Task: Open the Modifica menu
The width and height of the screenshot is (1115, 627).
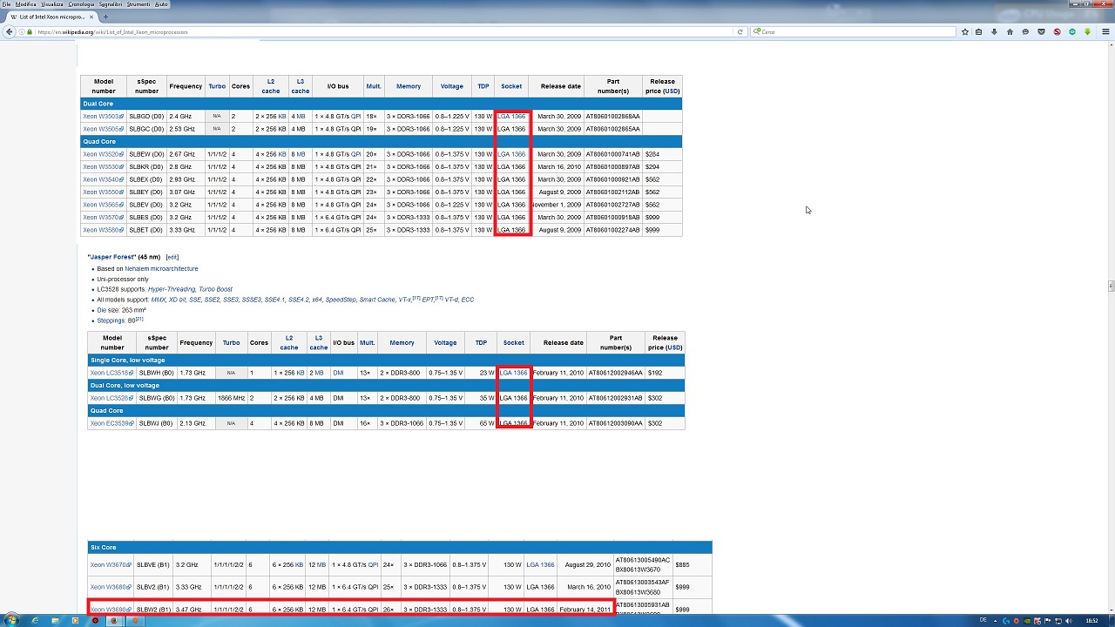Action: 26,4
